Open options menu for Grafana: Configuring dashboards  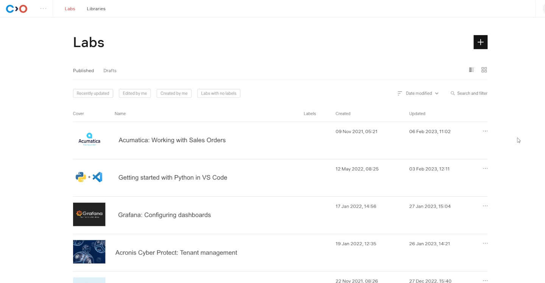click(x=485, y=206)
